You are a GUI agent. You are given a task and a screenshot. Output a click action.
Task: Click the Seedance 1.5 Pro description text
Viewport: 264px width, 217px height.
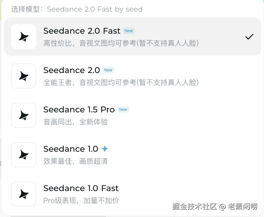coord(76,122)
